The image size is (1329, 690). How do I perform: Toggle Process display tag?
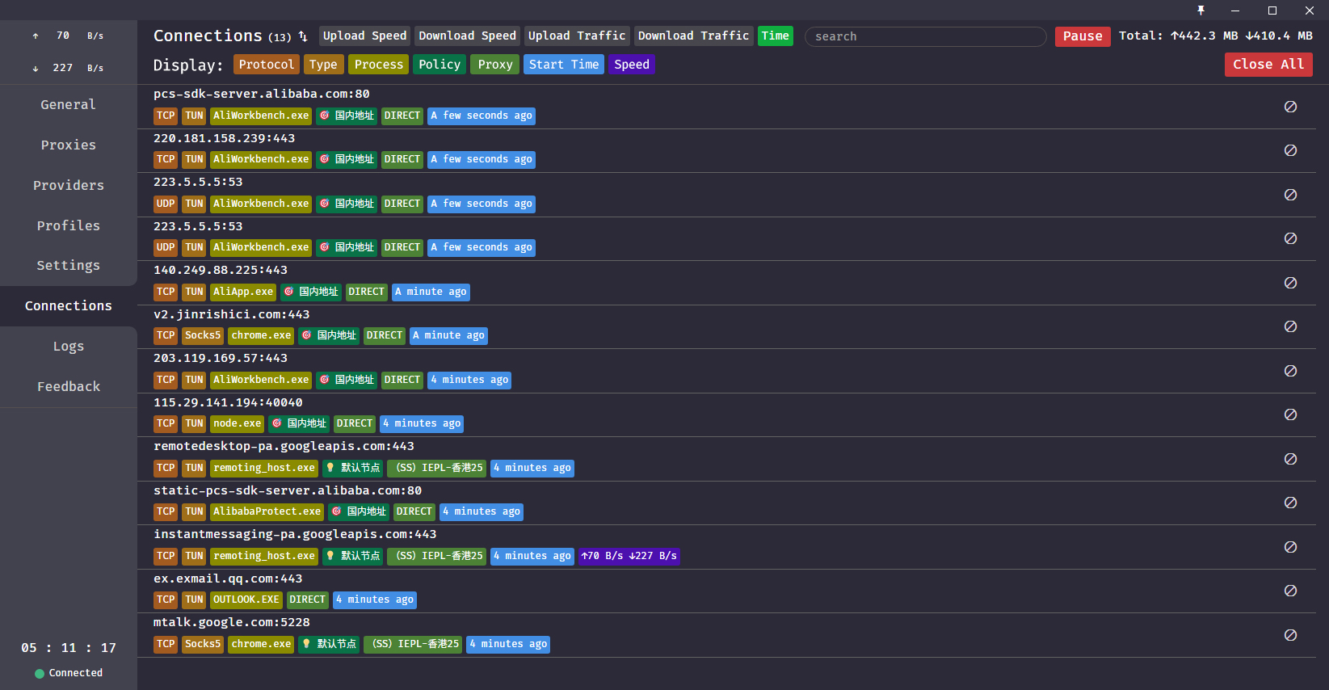pyautogui.click(x=379, y=65)
